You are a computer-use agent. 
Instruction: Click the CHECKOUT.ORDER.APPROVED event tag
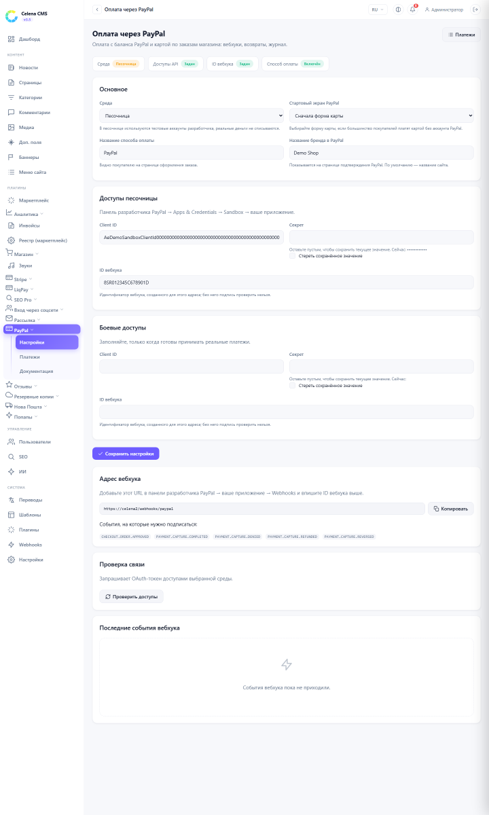pos(125,537)
